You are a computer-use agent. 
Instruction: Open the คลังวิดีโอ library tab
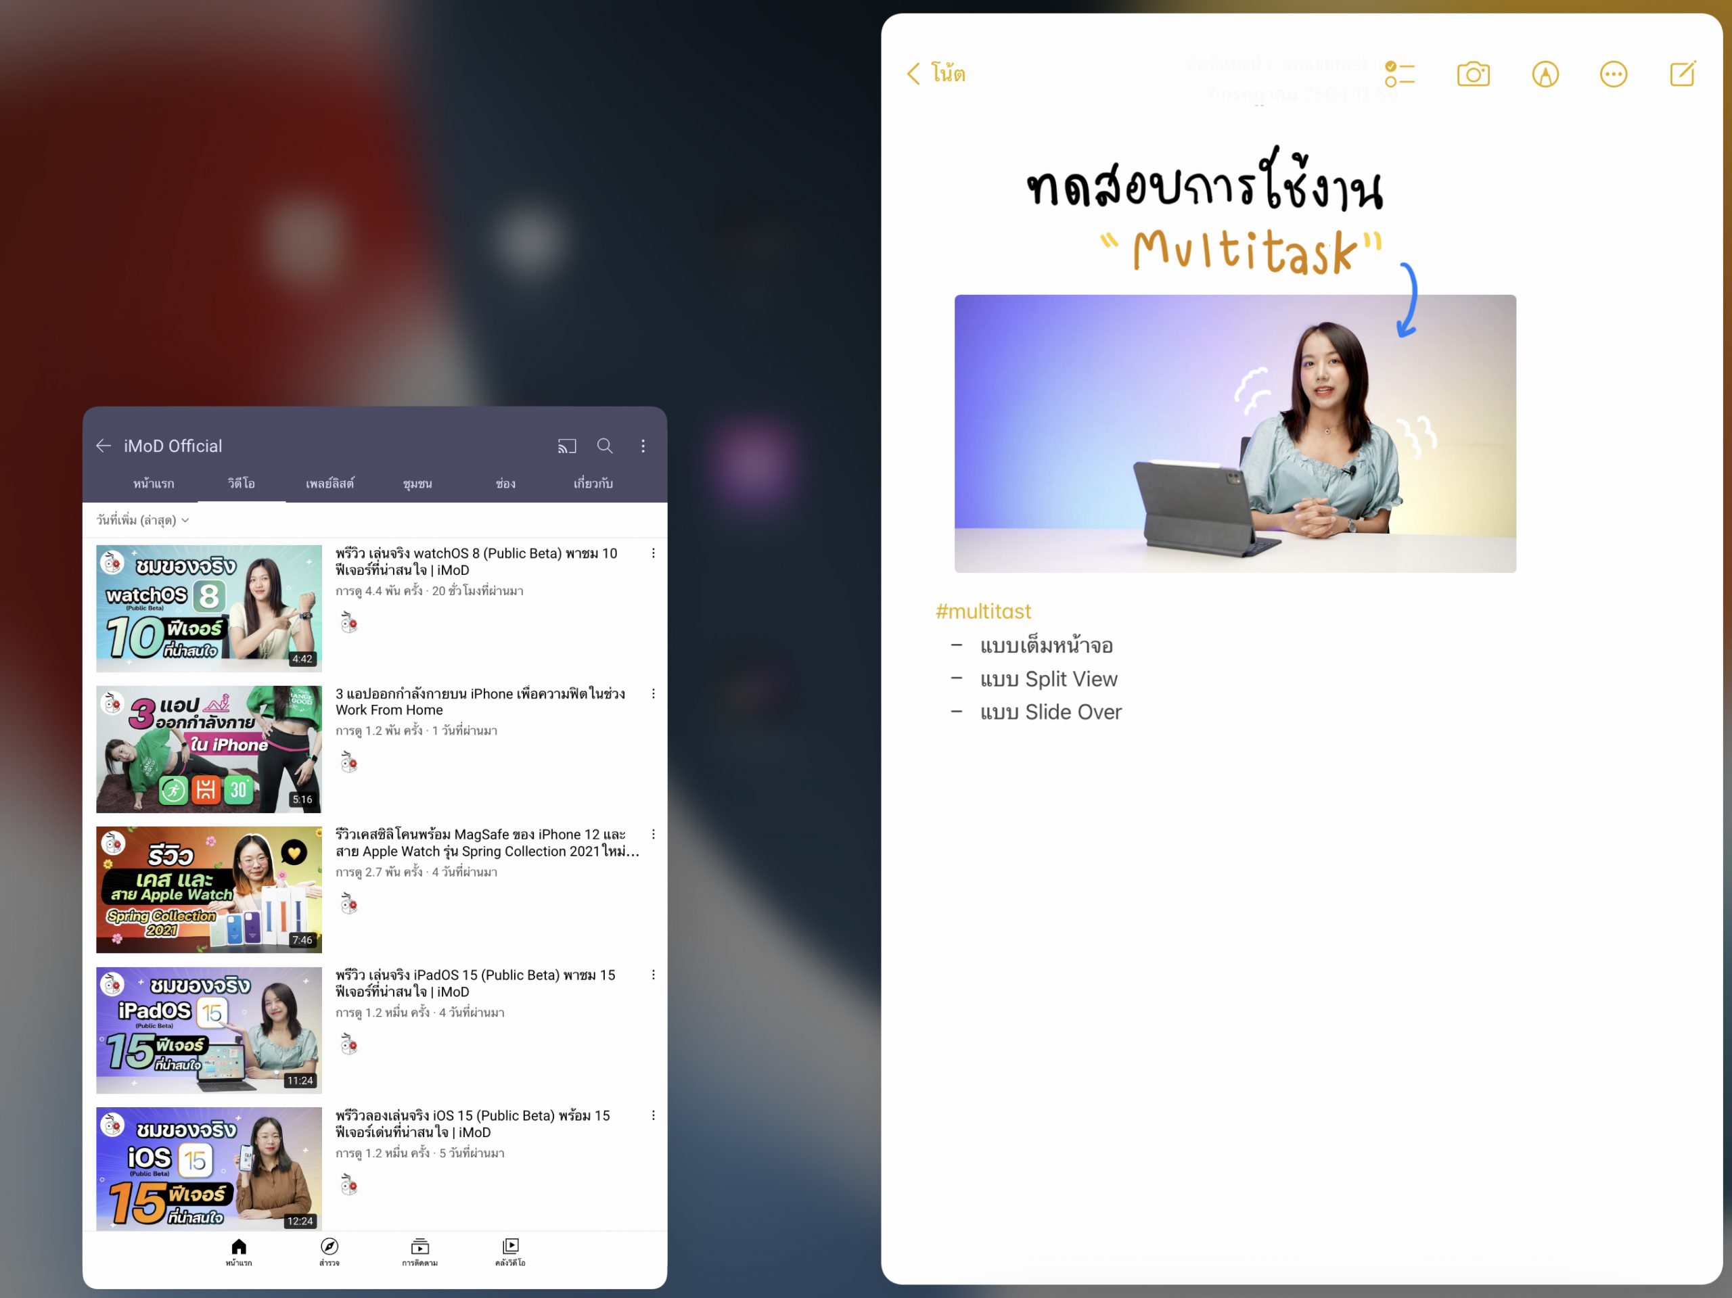[511, 1250]
